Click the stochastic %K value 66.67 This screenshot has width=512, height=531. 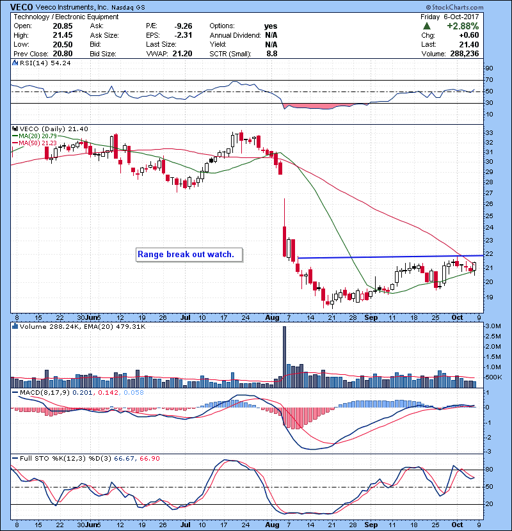(x=124, y=459)
